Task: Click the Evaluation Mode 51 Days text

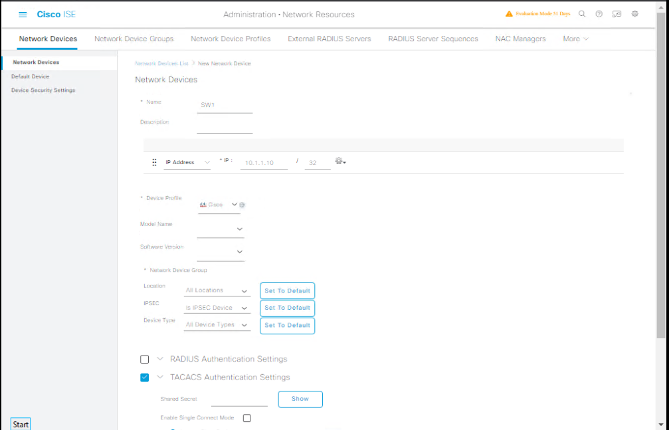Action: pos(543,14)
